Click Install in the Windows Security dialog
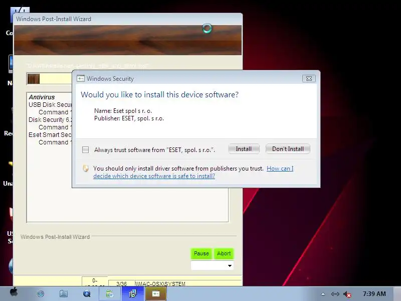Viewport: 401px width, 301px height. tap(244, 148)
